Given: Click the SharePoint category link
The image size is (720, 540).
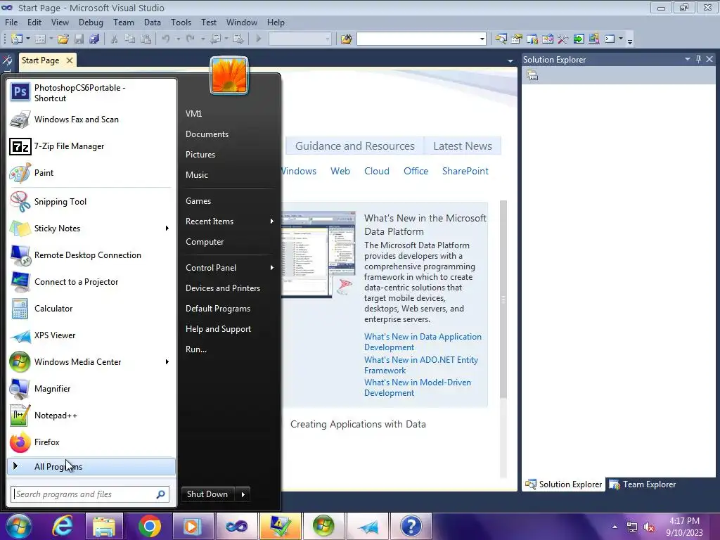Looking at the screenshot, I should pyautogui.click(x=465, y=172).
